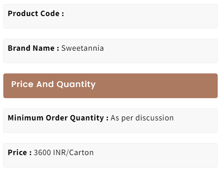Viewport: 221px width, 172px height.
Task: Click the word Minimum in the quantity row
Action: click(26, 118)
